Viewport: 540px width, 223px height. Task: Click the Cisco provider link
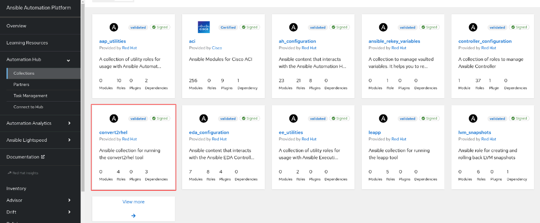tap(217, 48)
